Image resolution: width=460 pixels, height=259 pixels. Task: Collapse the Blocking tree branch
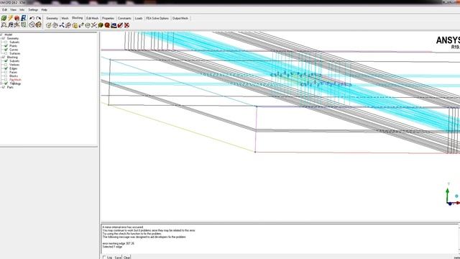1,57
